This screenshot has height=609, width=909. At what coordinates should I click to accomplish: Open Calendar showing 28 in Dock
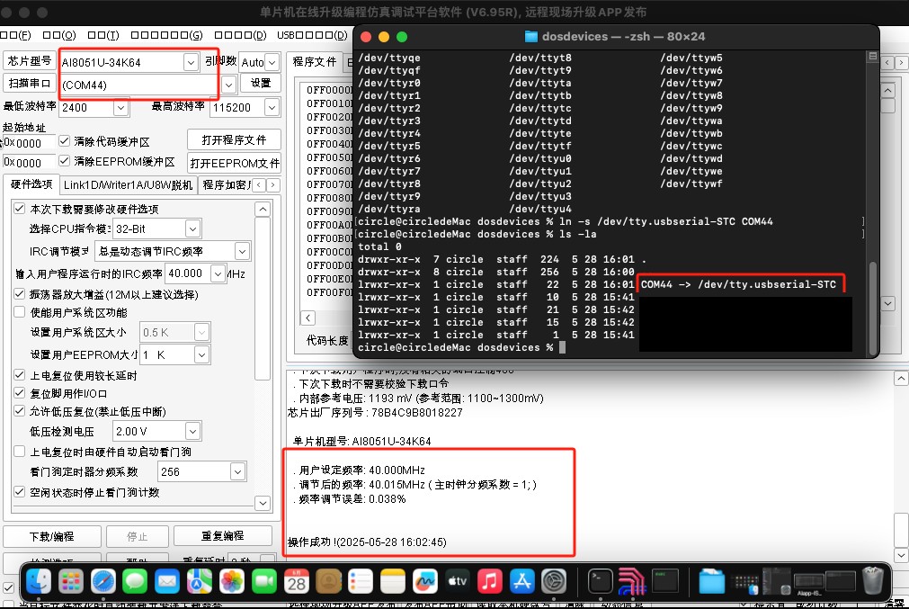point(296,580)
